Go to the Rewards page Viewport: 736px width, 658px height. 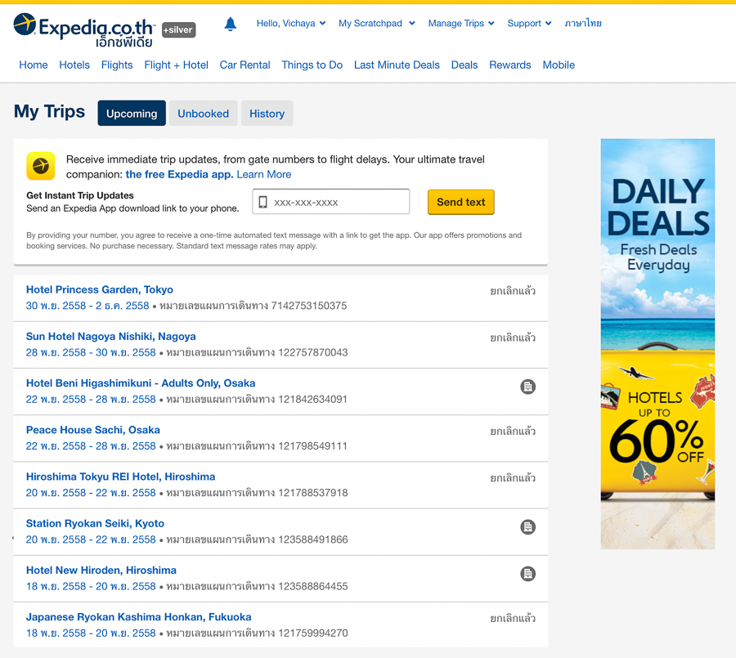(x=510, y=65)
